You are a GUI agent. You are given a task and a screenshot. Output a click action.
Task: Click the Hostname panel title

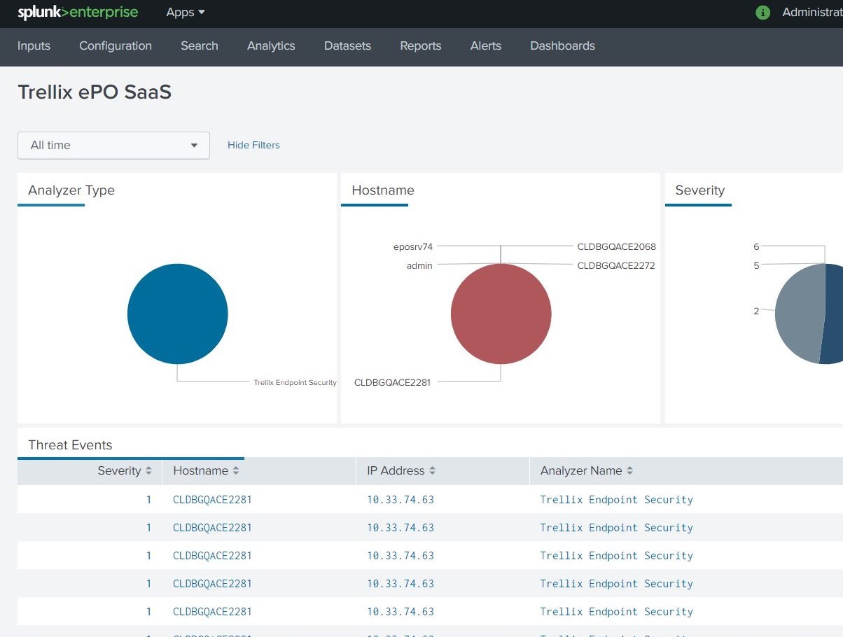383,190
